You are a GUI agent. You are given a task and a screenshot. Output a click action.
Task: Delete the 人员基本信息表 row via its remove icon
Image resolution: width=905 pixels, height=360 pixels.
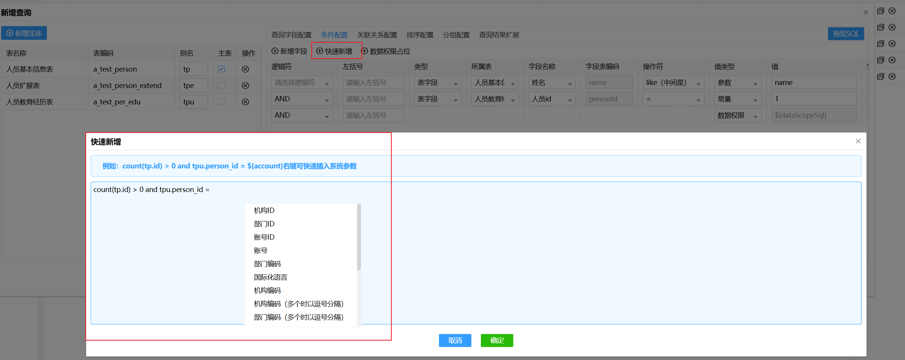tap(245, 69)
